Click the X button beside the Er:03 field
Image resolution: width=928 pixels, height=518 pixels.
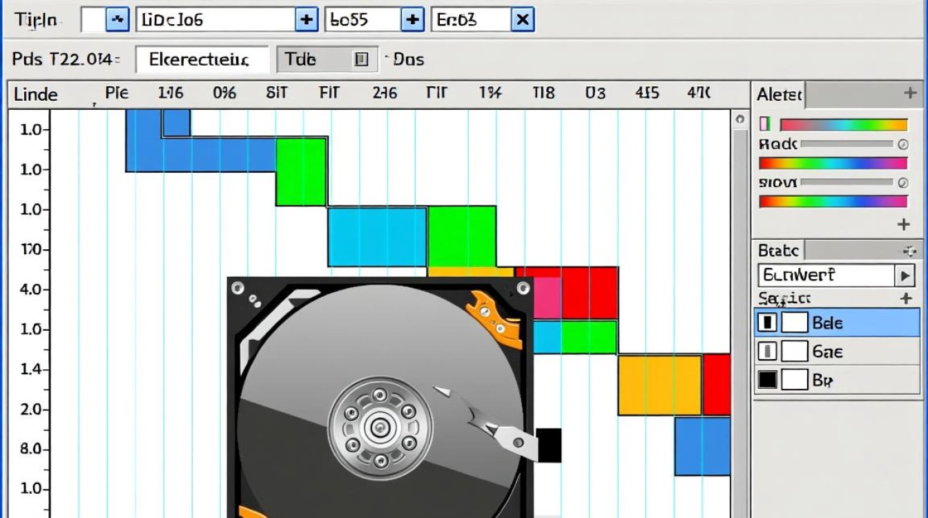click(523, 20)
